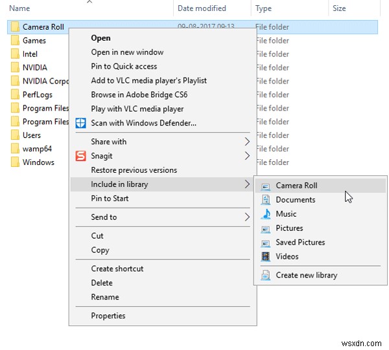Click the NVIDIA Corporation folder icon
The image size is (389, 350).
(x=15, y=81)
